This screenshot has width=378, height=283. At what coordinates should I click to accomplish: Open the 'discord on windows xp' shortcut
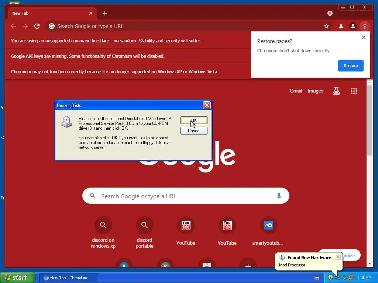(103, 233)
